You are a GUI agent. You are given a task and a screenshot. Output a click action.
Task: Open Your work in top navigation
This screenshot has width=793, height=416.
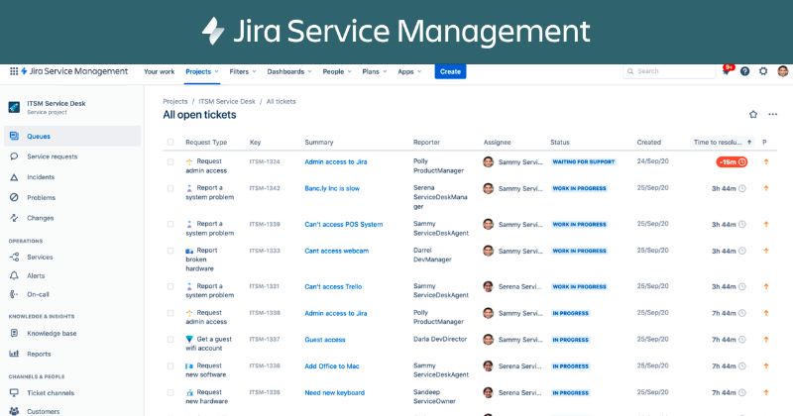pyautogui.click(x=159, y=71)
